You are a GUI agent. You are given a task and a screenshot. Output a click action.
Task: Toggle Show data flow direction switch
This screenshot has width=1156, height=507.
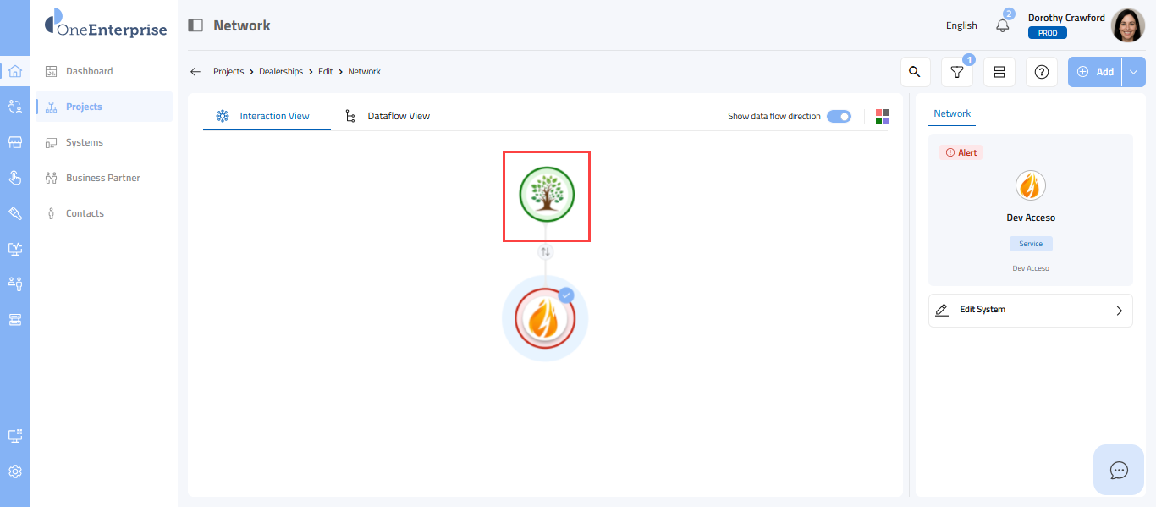(x=839, y=116)
